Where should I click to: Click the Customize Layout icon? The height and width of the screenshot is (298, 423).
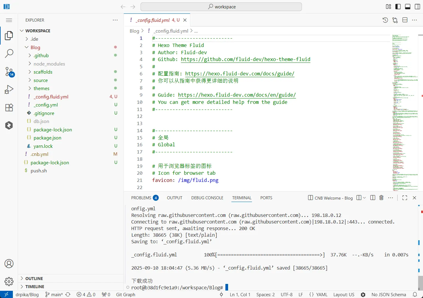[x=388, y=7]
